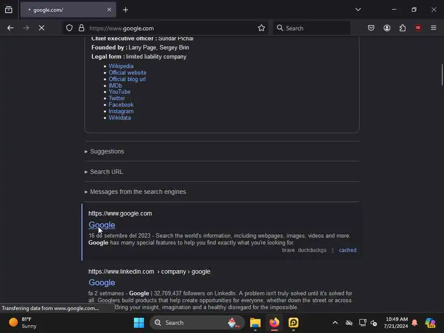Open the Facebook link
This screenshot has height=333, width=444.
tap(121, 105)
